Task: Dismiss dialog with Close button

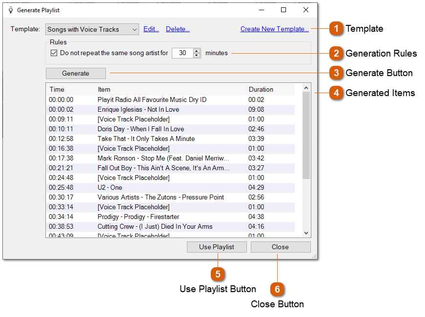Action: coord(281,247)
